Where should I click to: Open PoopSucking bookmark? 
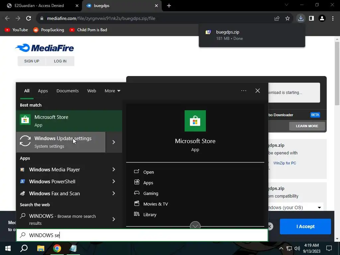48,30
